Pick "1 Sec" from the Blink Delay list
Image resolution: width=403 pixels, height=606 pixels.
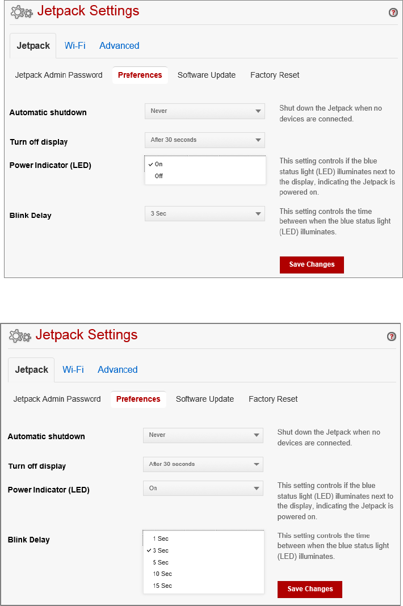coord(161,538)
